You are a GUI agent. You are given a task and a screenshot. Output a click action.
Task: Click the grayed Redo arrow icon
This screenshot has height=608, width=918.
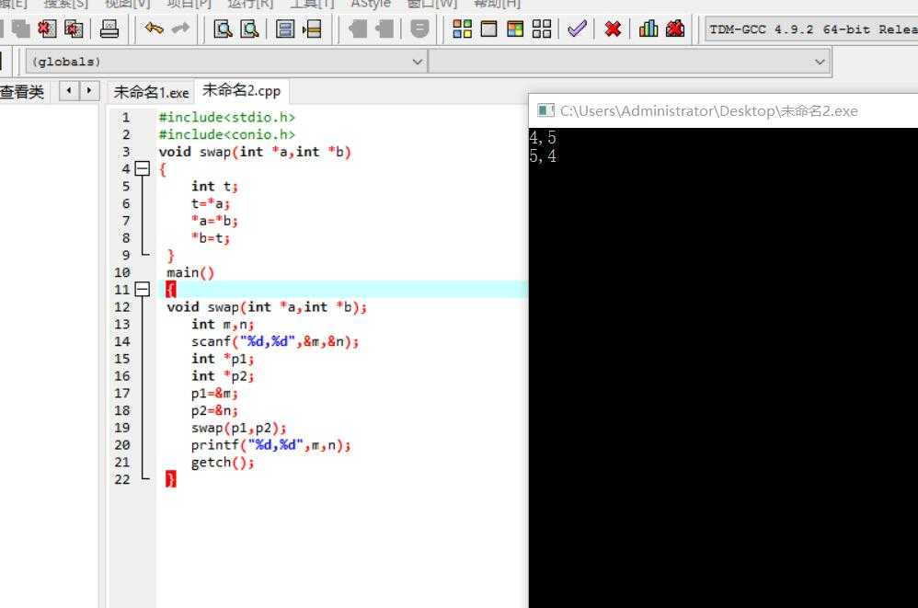181,29
